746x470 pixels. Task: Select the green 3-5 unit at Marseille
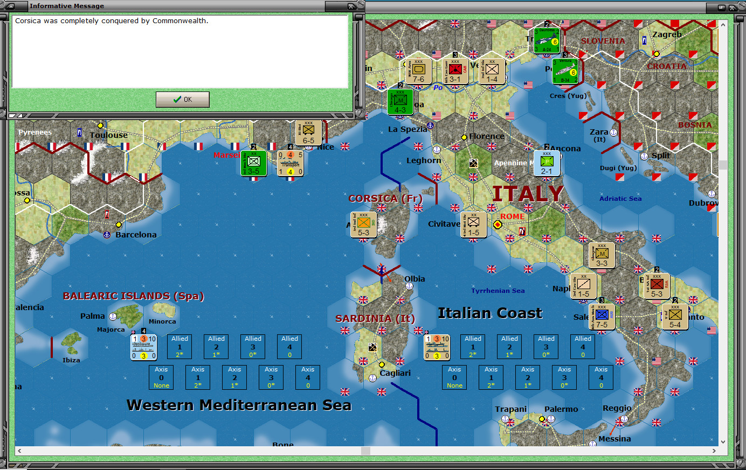pos(253,163)
